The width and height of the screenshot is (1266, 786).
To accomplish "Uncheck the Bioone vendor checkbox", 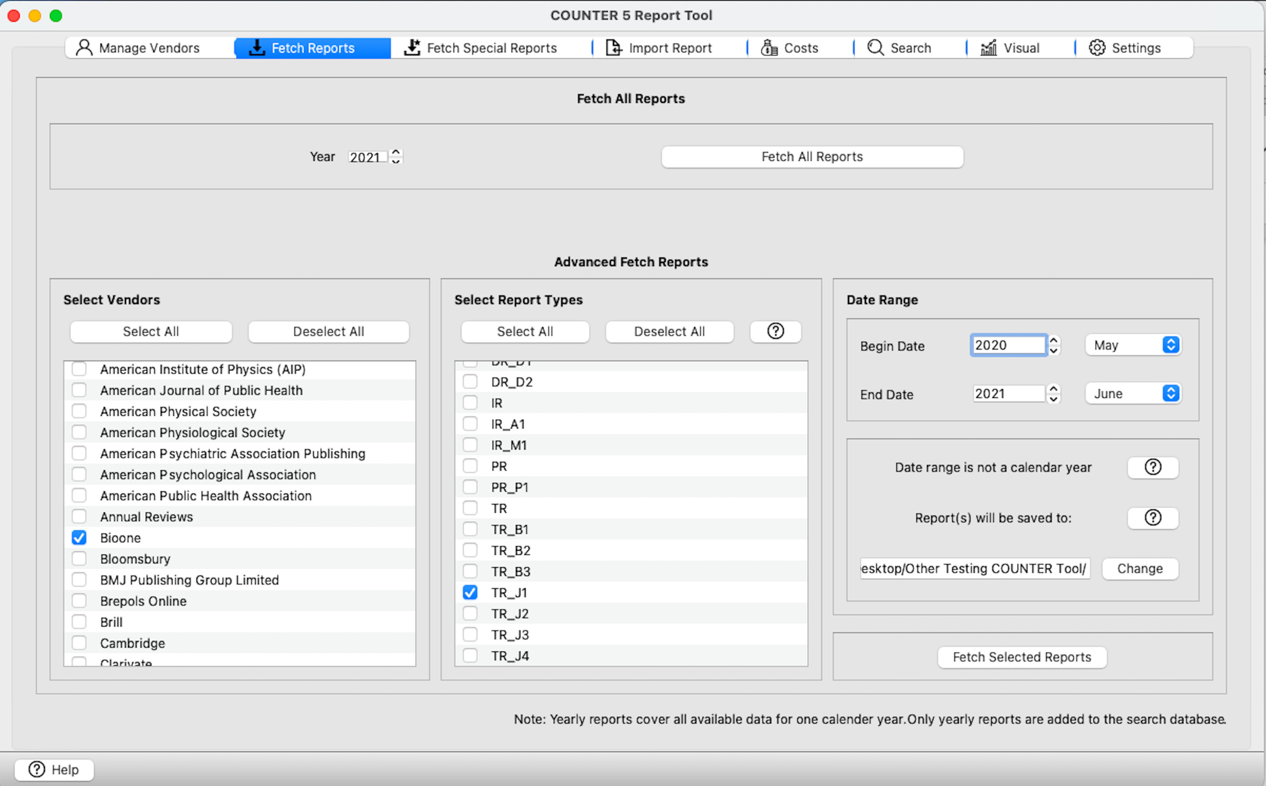I will [79, 538].
